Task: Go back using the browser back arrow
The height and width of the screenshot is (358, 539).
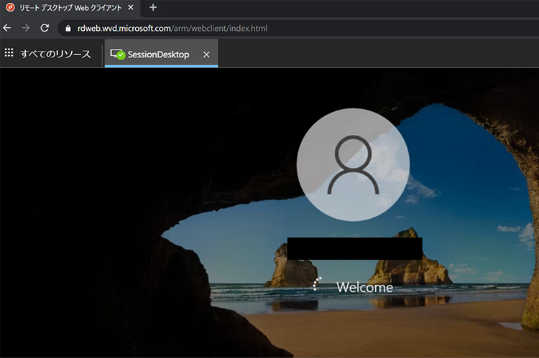Action: point(7,28)
